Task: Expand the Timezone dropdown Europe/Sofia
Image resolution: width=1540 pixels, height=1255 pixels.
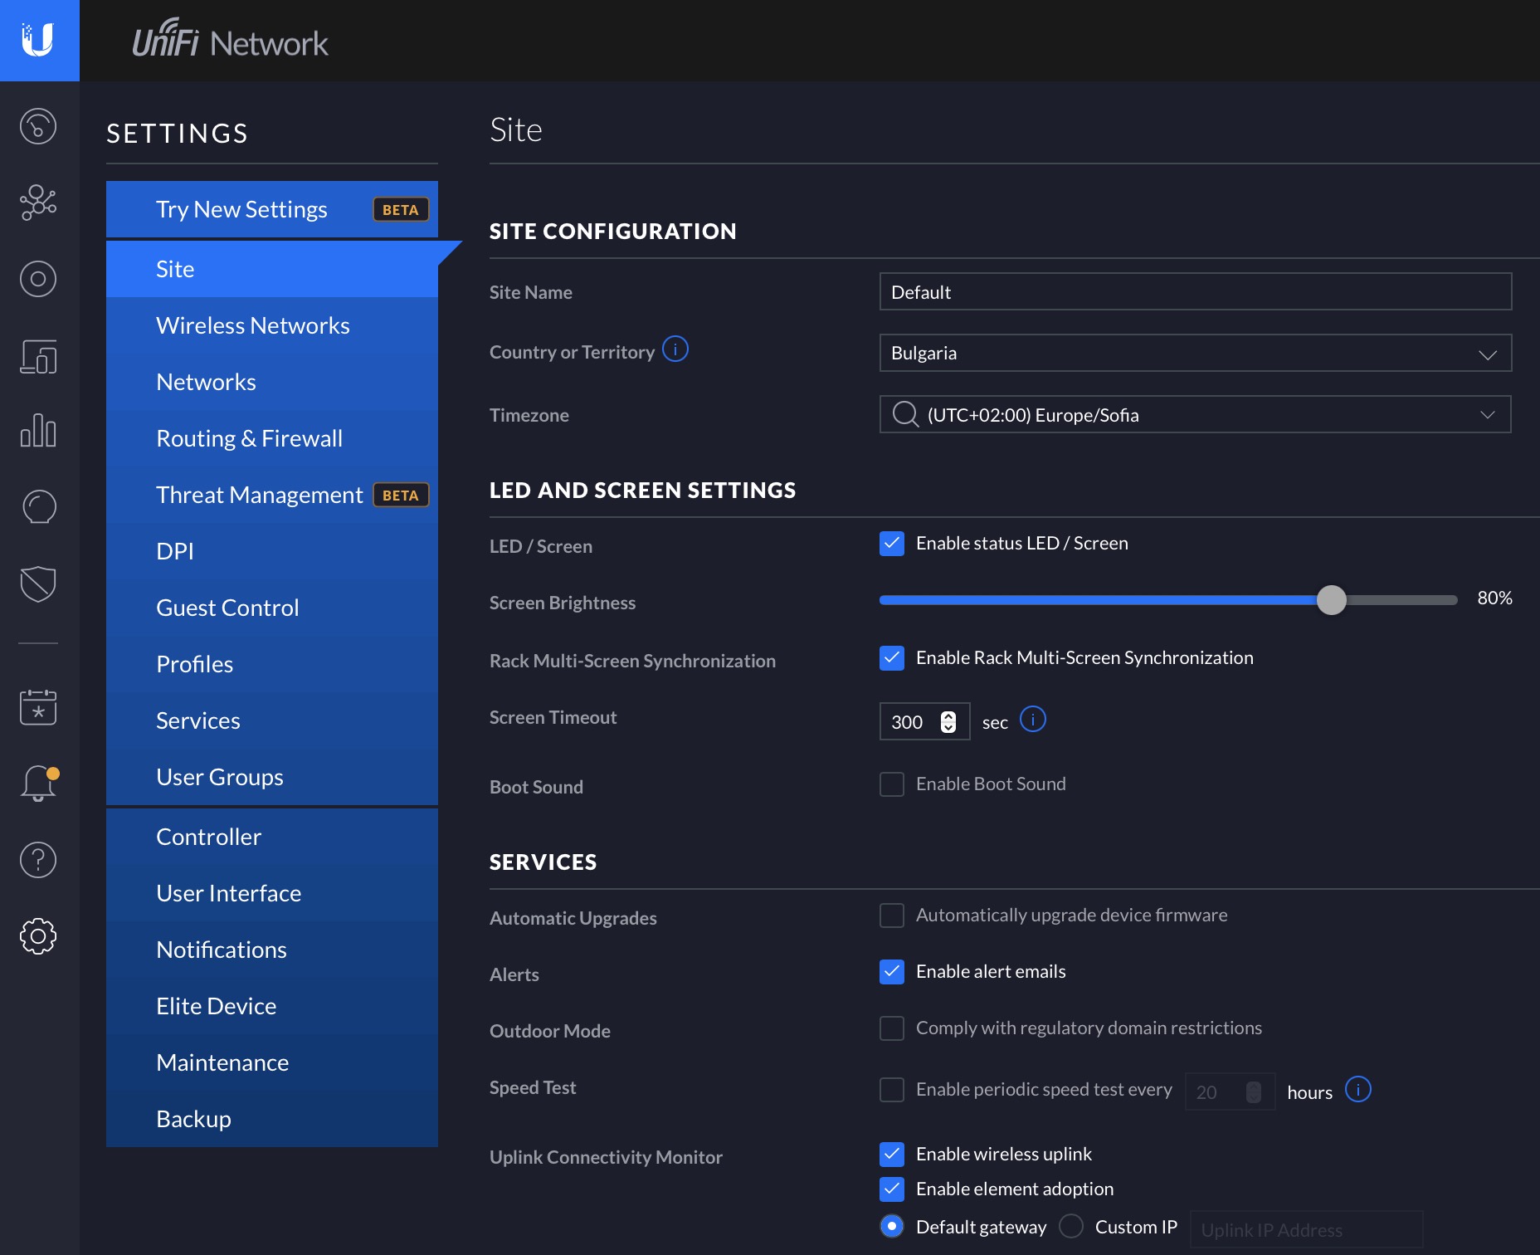Action: click(x=1196, y=414)
